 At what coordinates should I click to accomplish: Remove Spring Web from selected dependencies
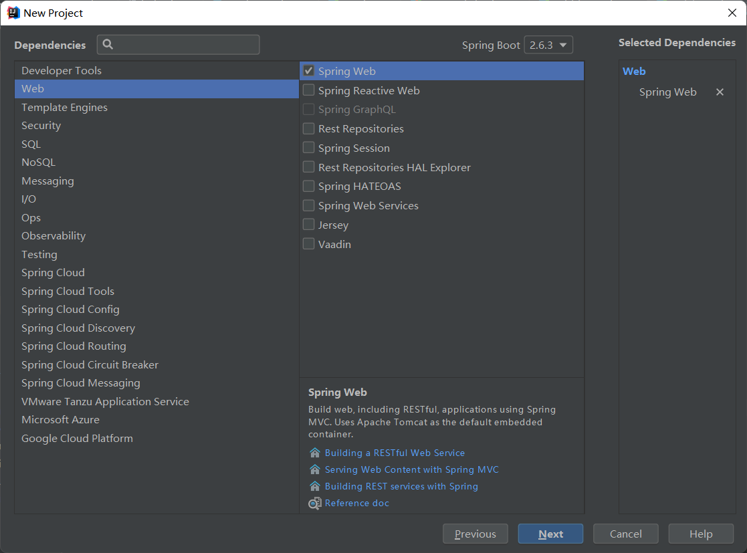click(720, 92)
